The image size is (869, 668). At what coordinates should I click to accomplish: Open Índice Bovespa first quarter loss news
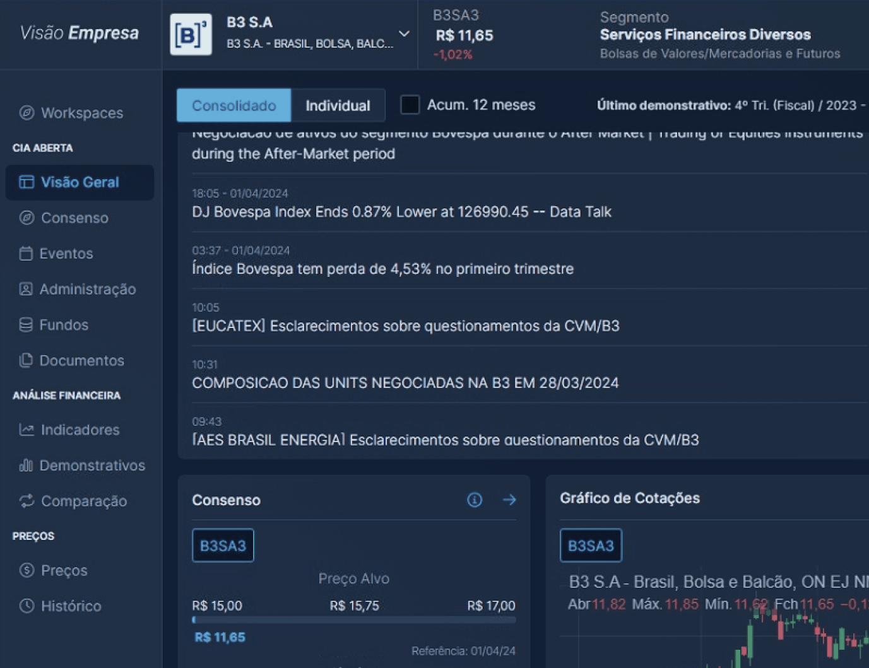[x=382, y=269]
